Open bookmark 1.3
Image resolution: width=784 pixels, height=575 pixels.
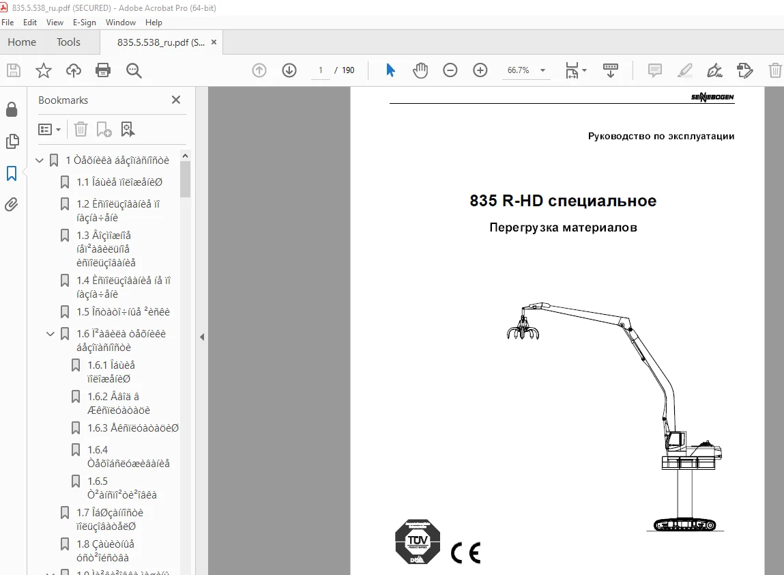click(106, 249)
